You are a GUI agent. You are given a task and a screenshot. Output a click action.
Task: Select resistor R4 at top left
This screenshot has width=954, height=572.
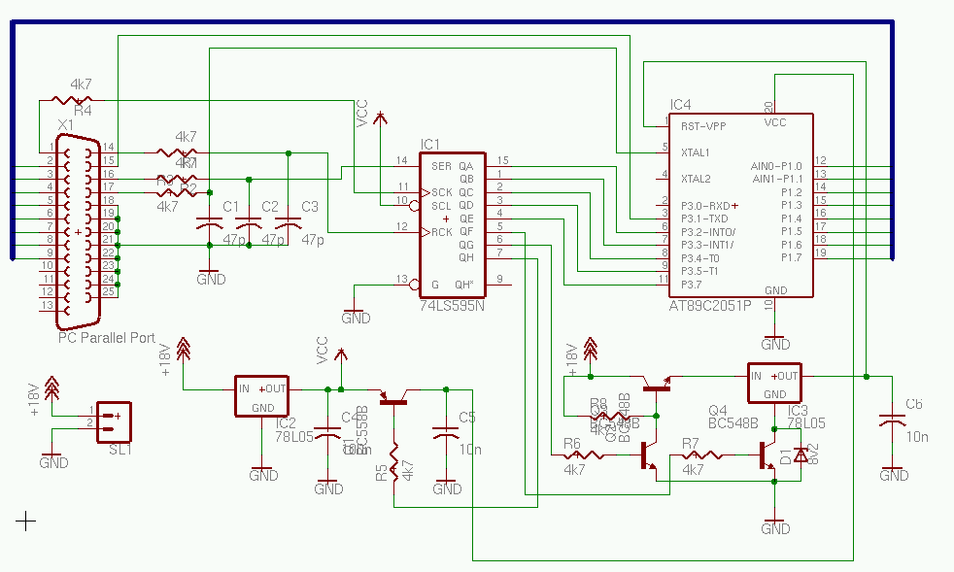pos(73,99)
